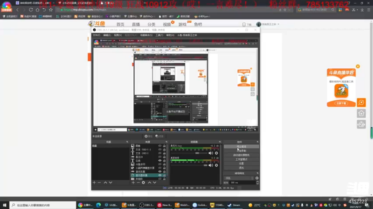The width and height of the screenshot is (373, 209).
Task: Click the Windows taskbar search box
Action: click(x=43, y=205)
